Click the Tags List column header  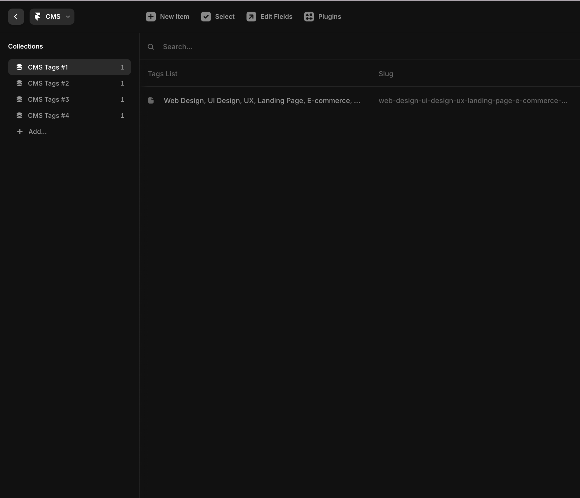tap(162, 74)
